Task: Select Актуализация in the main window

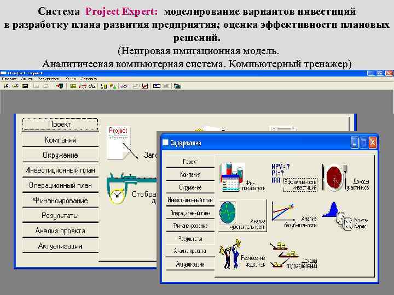Action: coord(60,246)
